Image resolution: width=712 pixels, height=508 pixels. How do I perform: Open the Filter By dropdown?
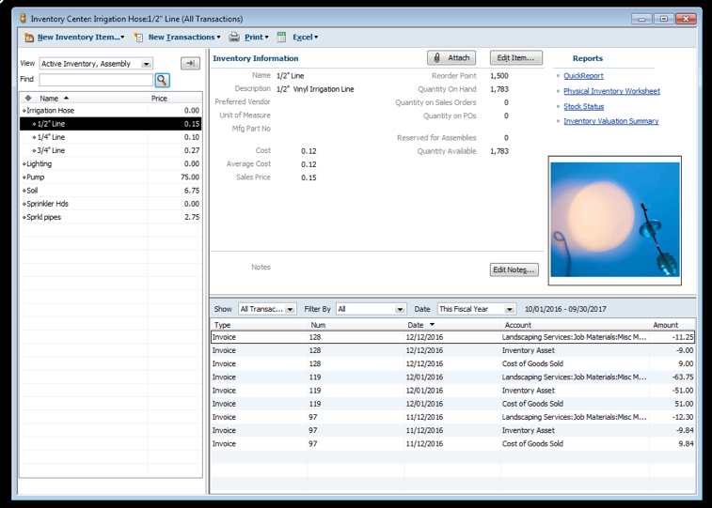[371, 309]
